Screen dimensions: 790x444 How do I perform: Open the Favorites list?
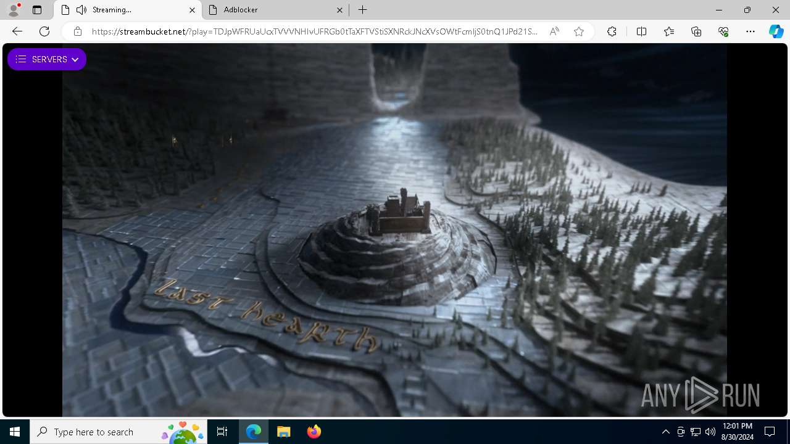[669, 31]
